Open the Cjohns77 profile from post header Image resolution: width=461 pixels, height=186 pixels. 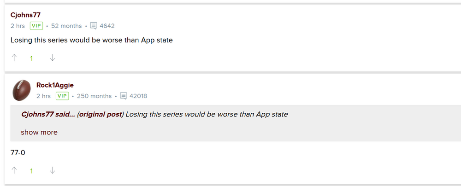25,15
